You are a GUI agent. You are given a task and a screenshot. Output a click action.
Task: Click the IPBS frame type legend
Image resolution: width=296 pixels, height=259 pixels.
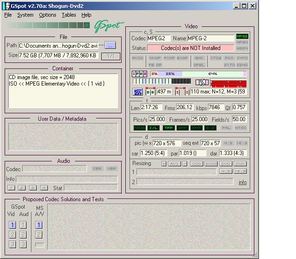[139, 74]
